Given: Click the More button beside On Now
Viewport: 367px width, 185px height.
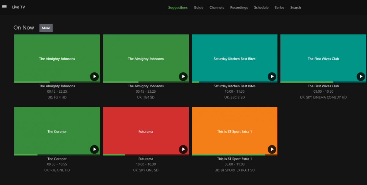Looking at the screenshot, I should click(x=46, y=28).
